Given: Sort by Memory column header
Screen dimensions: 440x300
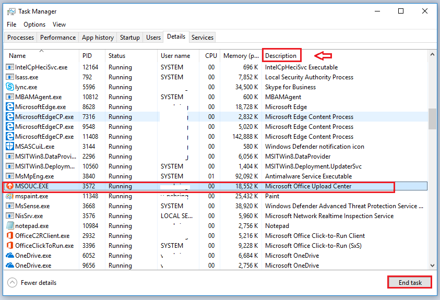Looking at the screenshot, I should pos(241,56).
